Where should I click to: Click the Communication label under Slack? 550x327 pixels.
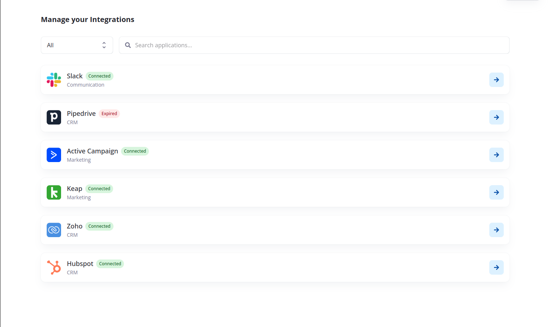[x=86, y=85]
